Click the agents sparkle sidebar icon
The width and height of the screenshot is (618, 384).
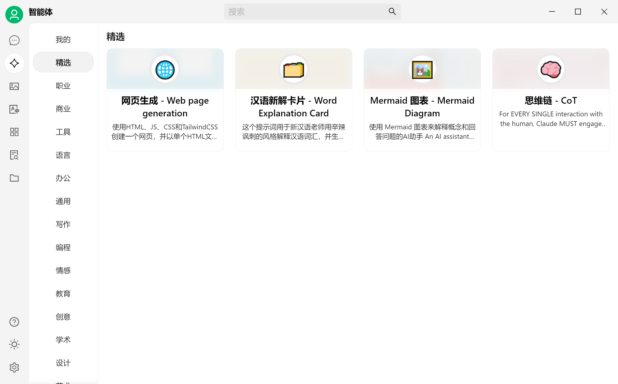pos(14,63)
